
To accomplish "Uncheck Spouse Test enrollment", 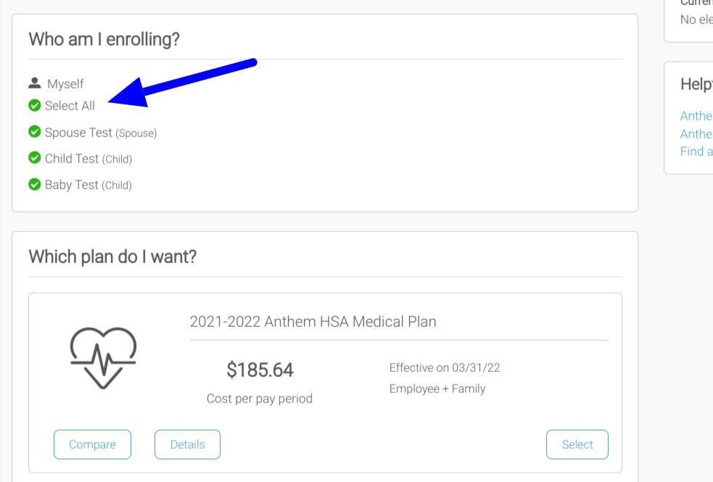I will pos(34,132).
